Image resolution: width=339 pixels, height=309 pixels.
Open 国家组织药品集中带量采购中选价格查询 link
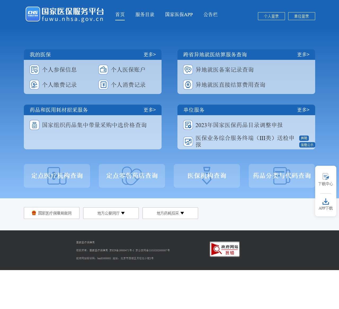coord(94,125)
